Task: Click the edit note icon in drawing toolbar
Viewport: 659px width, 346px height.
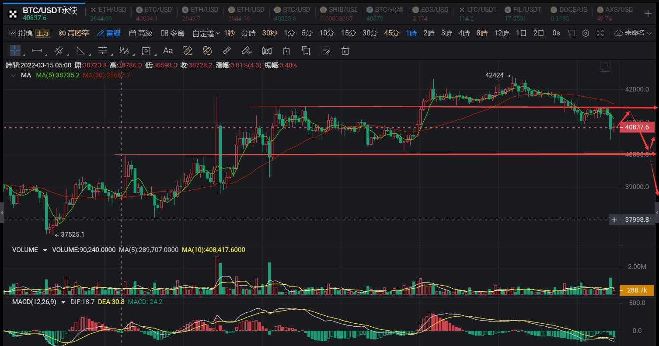Action: tap(326, 51)
